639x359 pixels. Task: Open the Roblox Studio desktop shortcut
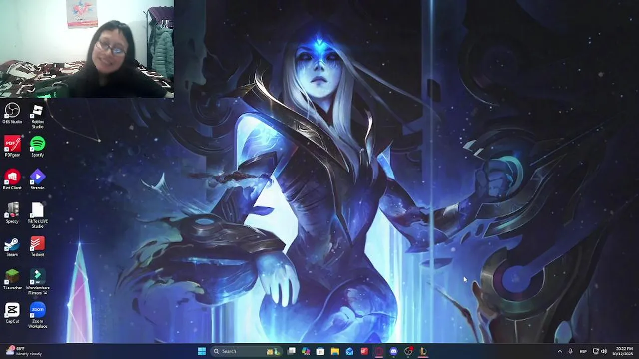coord(38,116)
